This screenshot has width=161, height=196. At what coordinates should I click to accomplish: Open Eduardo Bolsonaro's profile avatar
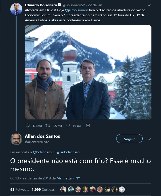tap(16, 9)
